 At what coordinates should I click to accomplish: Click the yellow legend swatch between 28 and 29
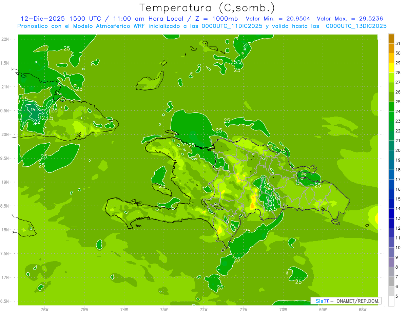[391, 68]
